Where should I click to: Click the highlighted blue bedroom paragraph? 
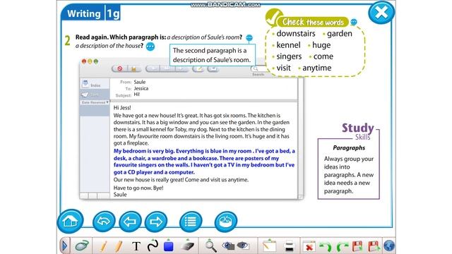[x=204, y=162]
